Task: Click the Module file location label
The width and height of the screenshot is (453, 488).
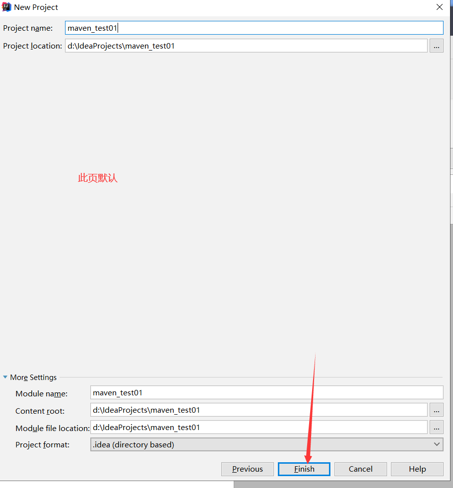Action: (53, 429)
